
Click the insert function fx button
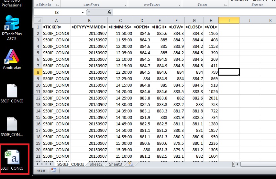(109, 12)
